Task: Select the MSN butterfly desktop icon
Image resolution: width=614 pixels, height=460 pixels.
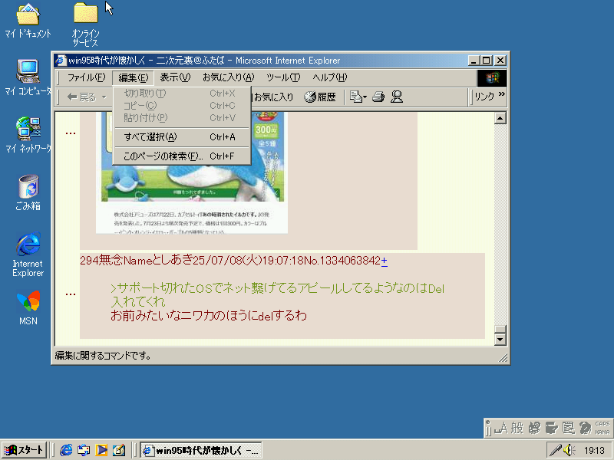Action: pyautogui.click(x=28, y=308)
